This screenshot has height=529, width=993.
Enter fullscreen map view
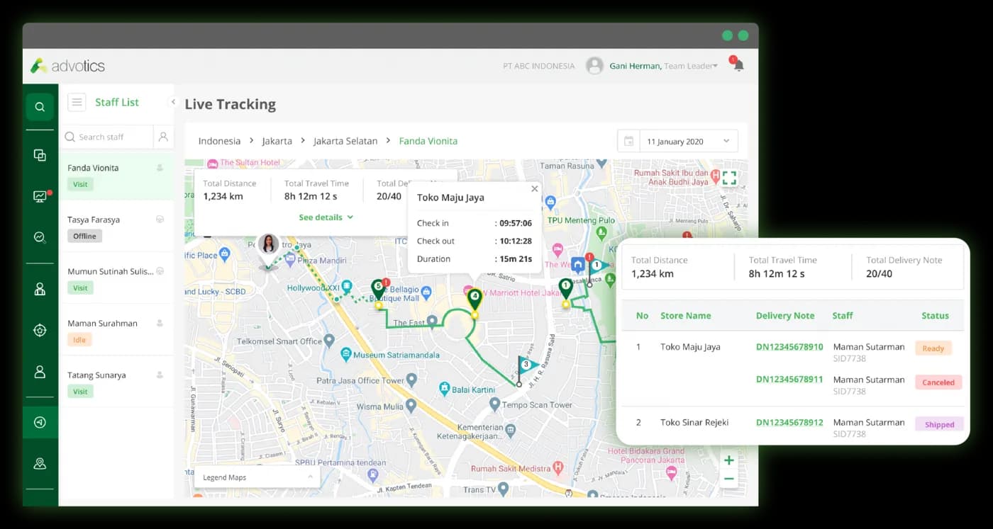click(x=728, y=178)
